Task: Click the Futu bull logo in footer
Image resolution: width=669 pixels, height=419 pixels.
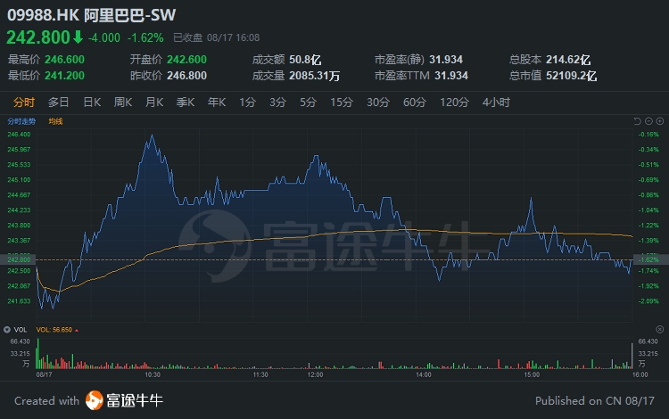Action: tap(95, 400)
